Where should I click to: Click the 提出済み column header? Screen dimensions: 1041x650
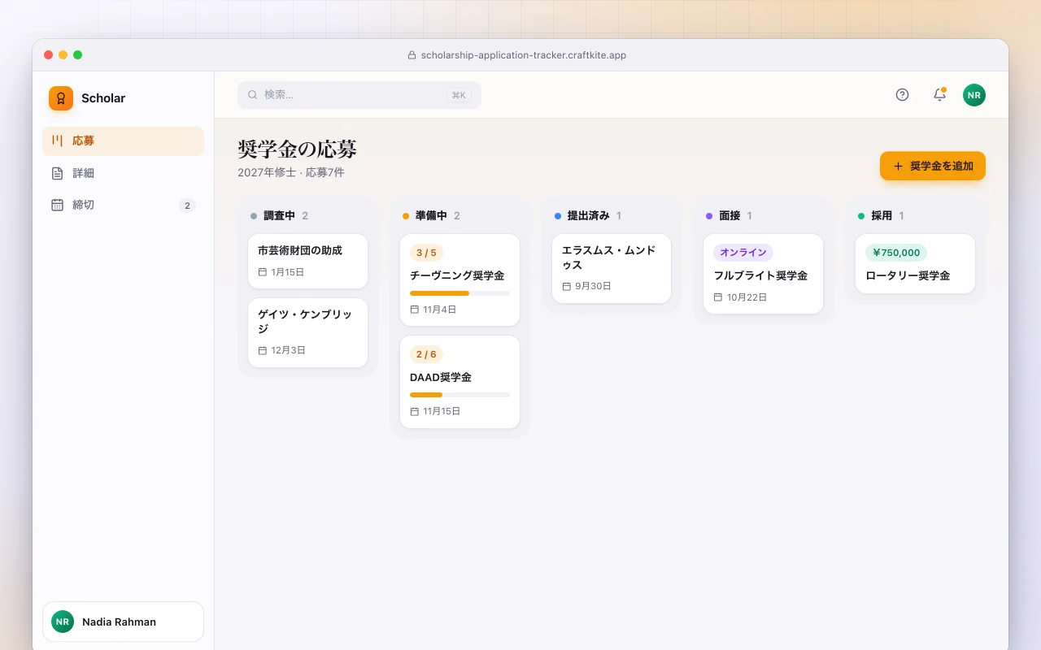[588, 216]
